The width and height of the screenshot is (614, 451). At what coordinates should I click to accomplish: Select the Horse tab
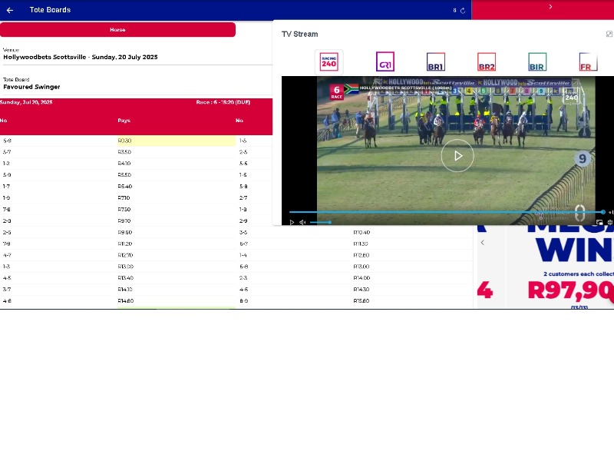click(x=117, y=29)
